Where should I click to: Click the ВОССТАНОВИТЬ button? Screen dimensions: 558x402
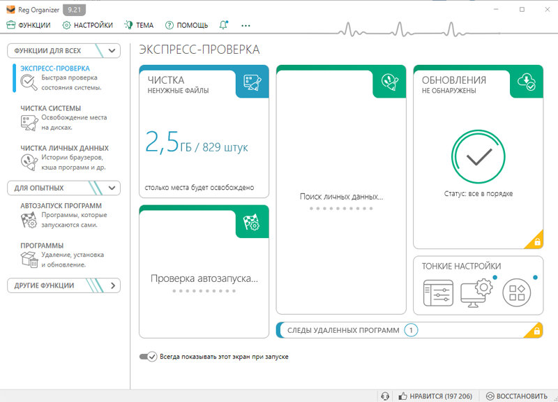(517, 396)
